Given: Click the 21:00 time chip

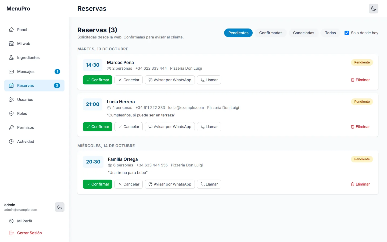Looking at the screenshot, I should (x=92, y=104).
